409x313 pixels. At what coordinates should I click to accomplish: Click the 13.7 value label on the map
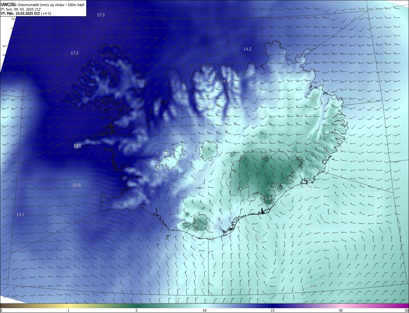(x=20, y=215)
